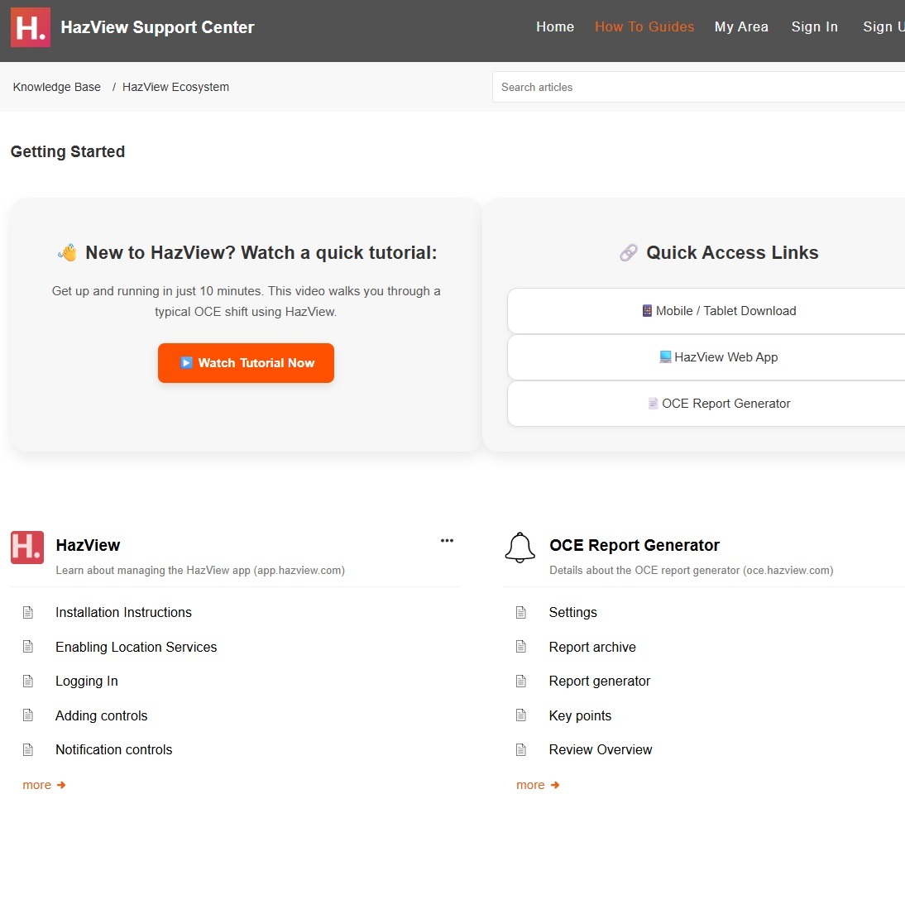Navigate to Home in the top bar
Viewport: 905px width, 904px height.
[555, 27]
